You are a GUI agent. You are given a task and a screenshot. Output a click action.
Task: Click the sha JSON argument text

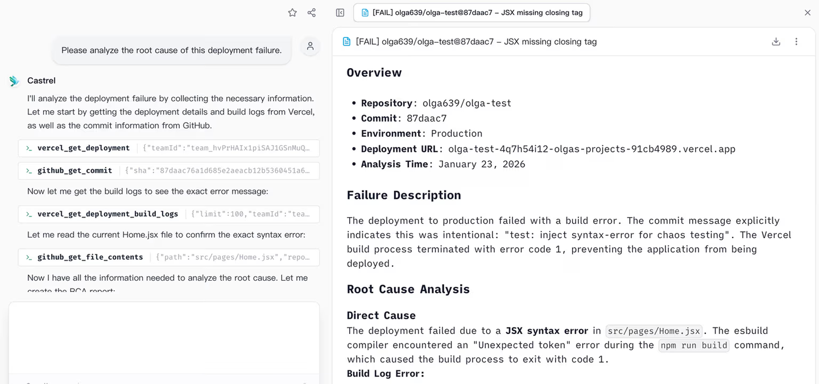click(217, 171)
